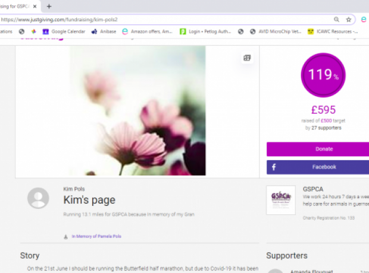Click the 'Running 13.1 miles for GSPCA' summary
Screen dimensions: 369x273
pyautogui.click(x=129, y=214)
